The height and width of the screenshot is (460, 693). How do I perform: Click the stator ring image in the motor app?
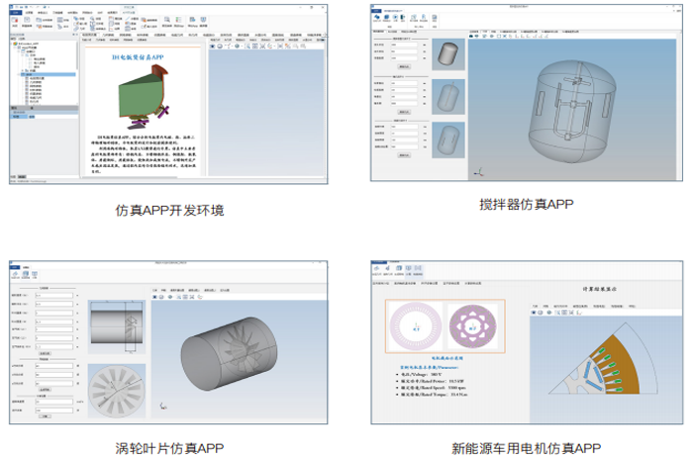416,326
